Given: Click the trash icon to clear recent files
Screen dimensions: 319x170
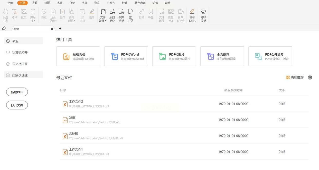Looking at the screenshot, I should 310,78.
